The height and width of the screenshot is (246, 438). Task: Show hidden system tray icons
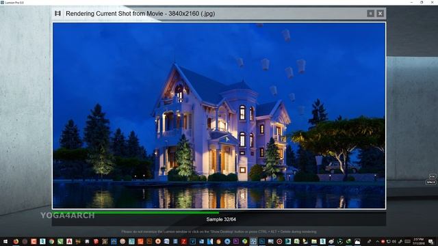[377, 241]
